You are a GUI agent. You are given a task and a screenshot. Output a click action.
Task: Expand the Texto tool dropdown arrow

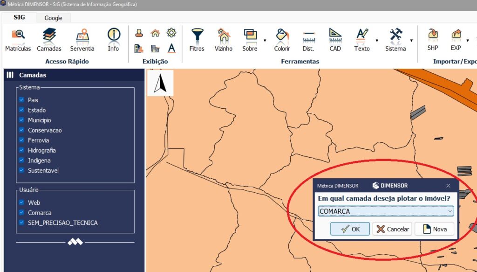click(377, 41)
